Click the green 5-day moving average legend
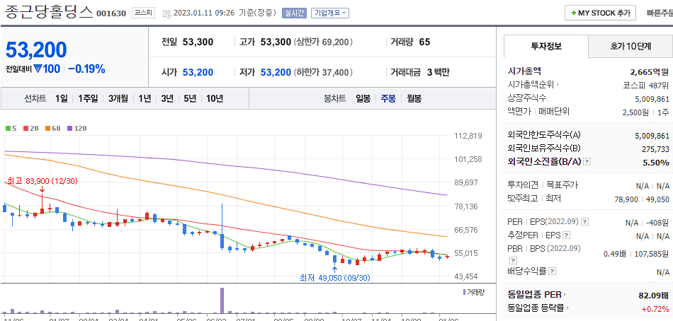 11,128
